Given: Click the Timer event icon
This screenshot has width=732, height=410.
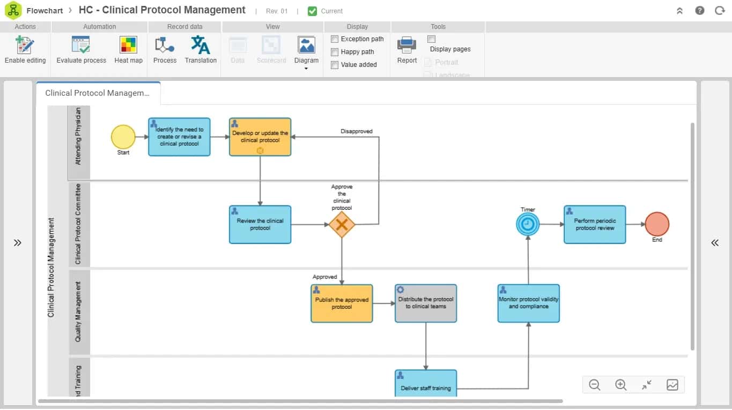Looking at the screenshot, I should 528,224.
